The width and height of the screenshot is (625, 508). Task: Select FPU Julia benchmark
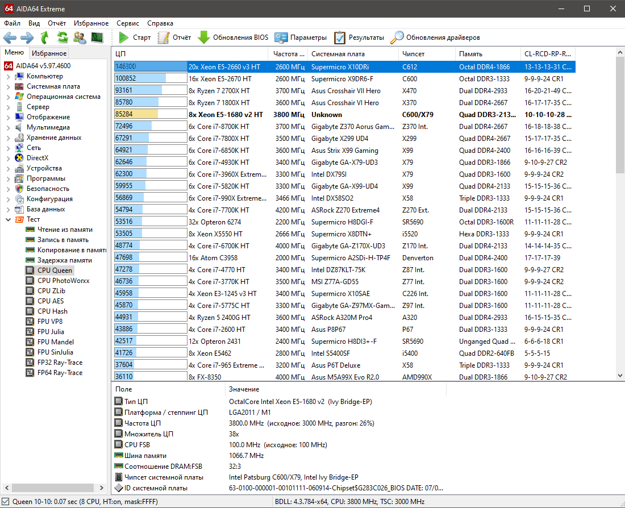point(51,332)
